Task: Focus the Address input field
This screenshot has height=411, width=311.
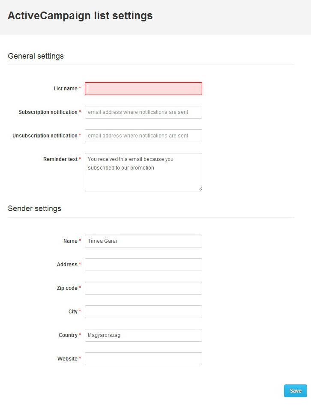Action: [x=144, y=265]
